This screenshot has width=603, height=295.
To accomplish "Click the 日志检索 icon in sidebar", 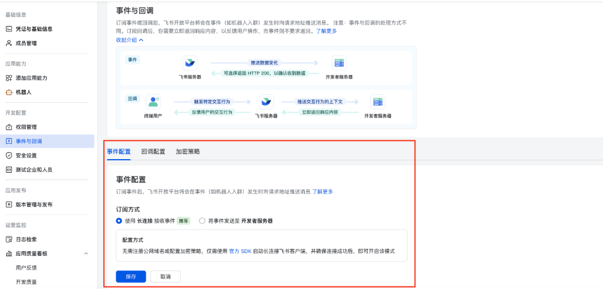I will [x=9, y=239].
